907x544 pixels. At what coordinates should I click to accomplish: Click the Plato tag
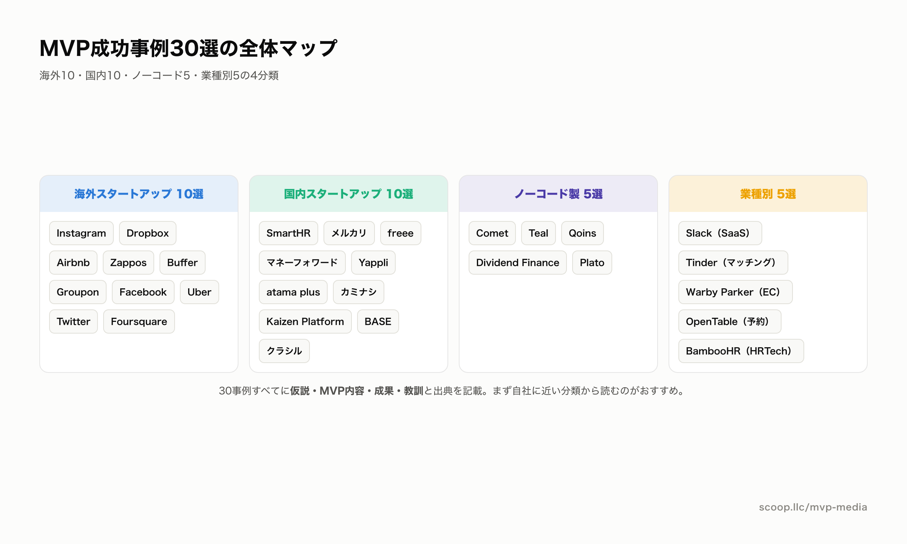click(592, 263)
